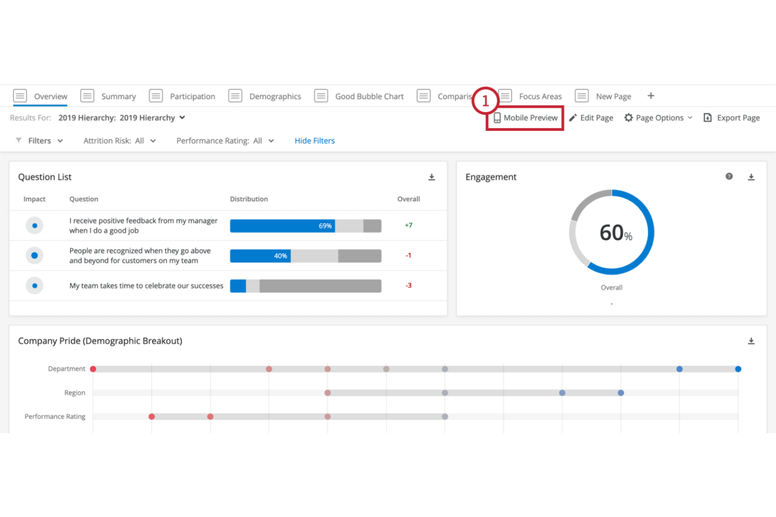Switch to the New Page tab
Image resolution: width=776 pixels, height=517 pixels.
(x=603, y=96)
